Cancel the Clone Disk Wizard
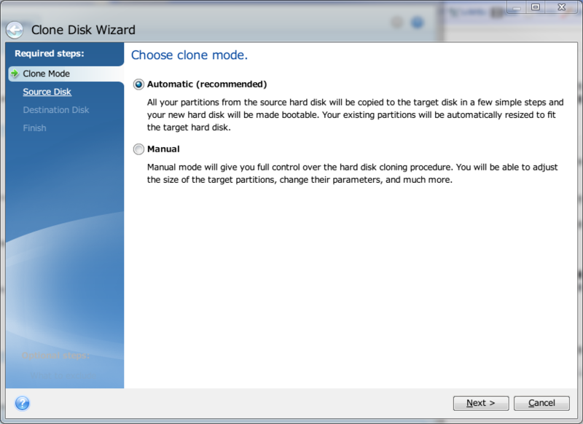 [541, 403]
